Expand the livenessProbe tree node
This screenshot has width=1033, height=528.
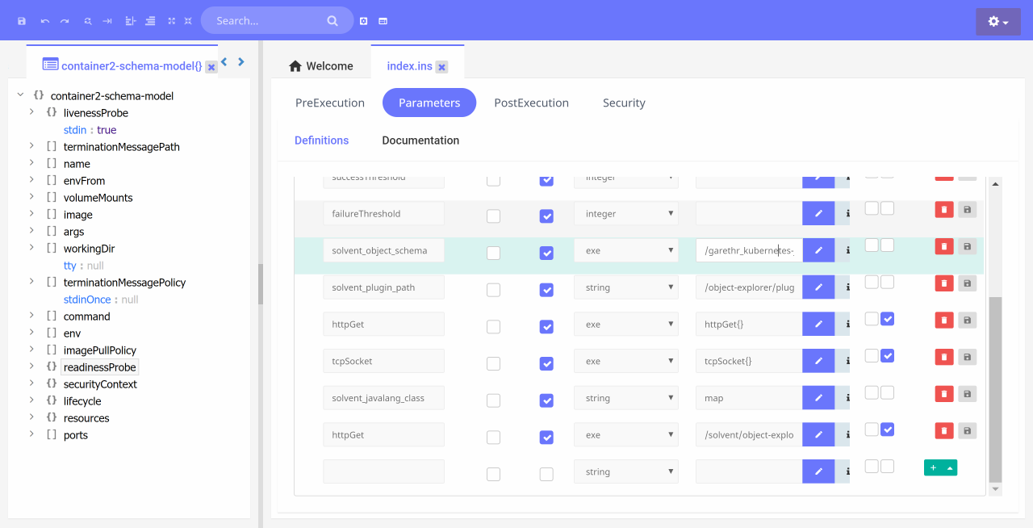pyautogui.click(x=31, y=112)
